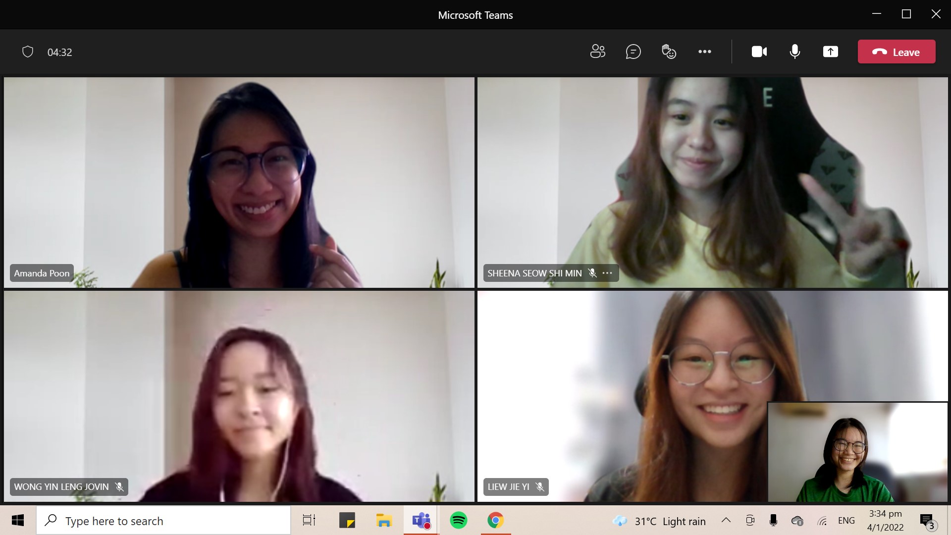Share content with upload arrow icon
The image size is (951, 535).
[x=830, y=52]
